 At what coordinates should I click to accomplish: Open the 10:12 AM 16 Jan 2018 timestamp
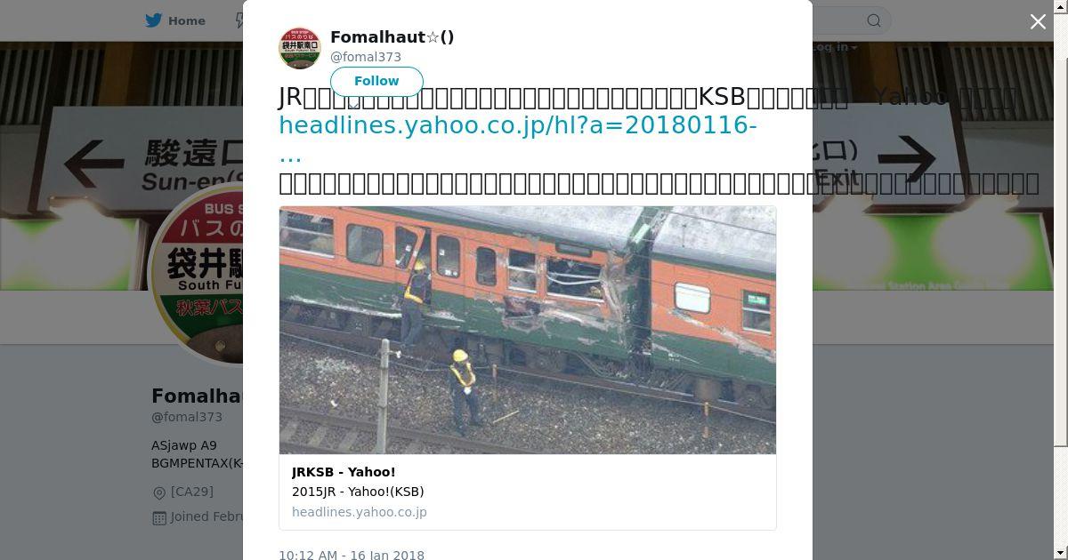click(352, 555)
